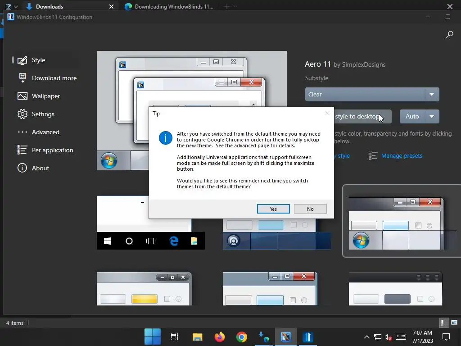Select highlighted Windows 7 style thumbnail

pyautogui.click(x=402, y=221)
